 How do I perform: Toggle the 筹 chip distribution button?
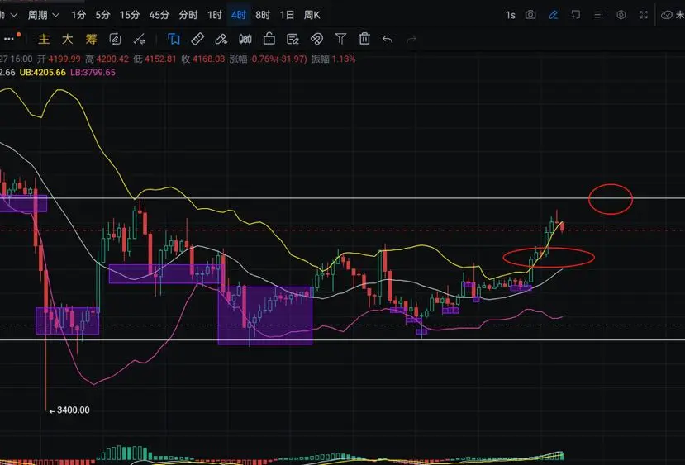[91, 40]
